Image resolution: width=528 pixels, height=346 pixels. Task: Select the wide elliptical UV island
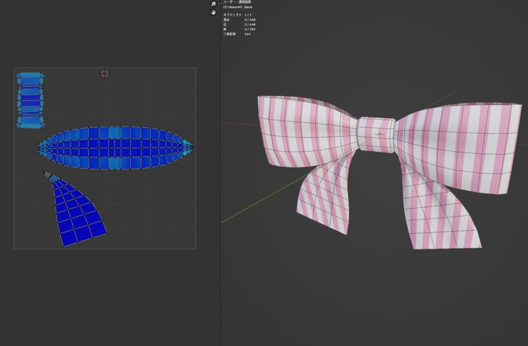(x=114, y=147)
